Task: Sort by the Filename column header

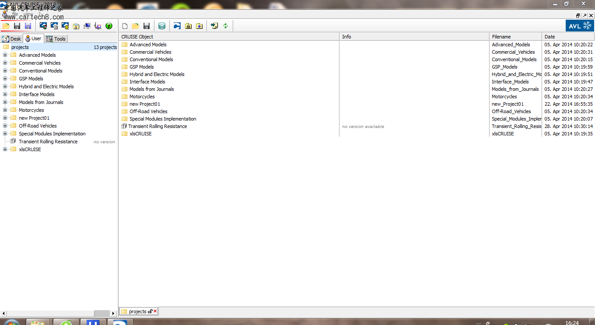Action: [x=515, y=37]
